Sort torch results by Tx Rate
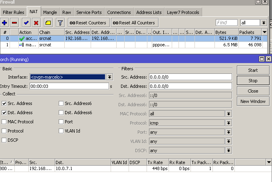 click(158, 162)
